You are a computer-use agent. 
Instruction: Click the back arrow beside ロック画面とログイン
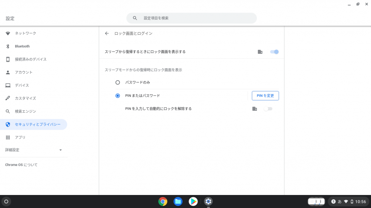(107, 33)
